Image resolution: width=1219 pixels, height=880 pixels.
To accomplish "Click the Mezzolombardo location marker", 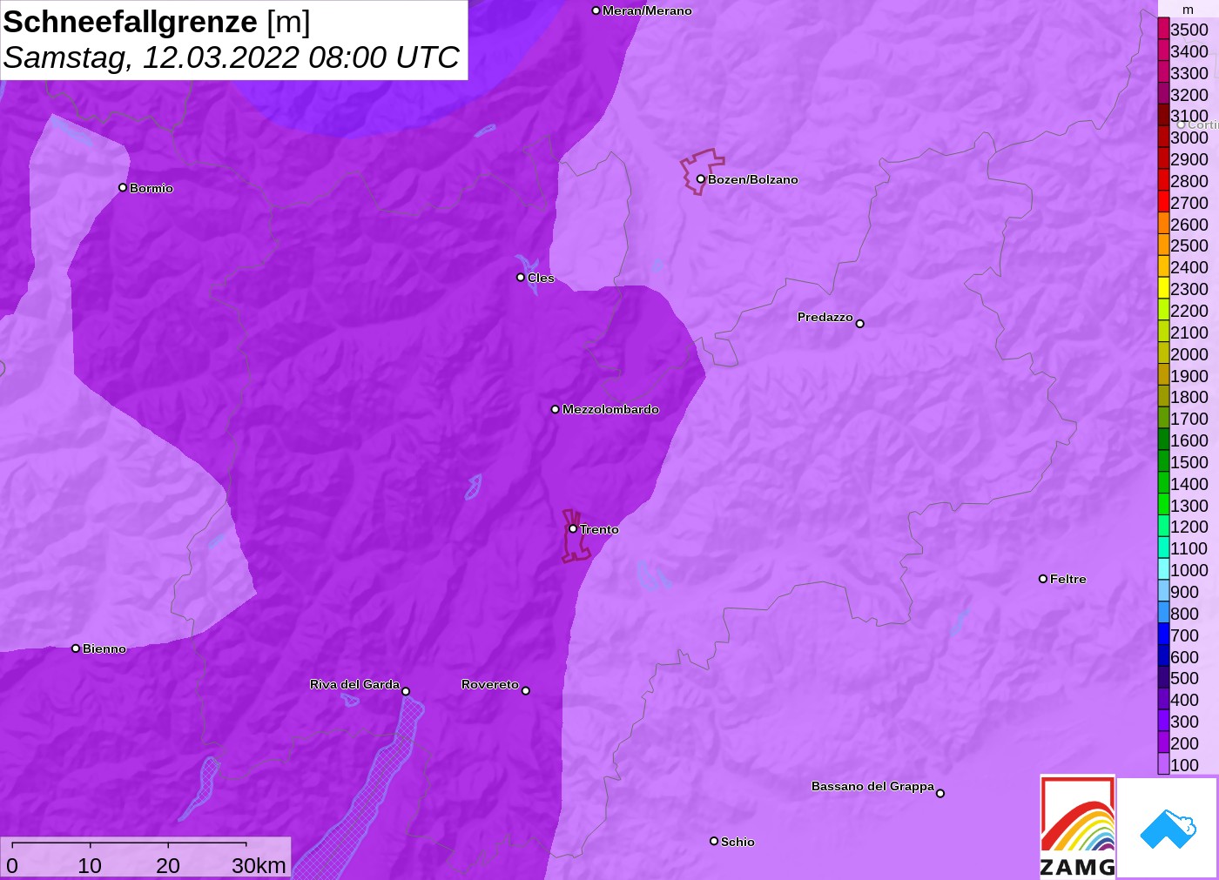I will pos(556,409).
